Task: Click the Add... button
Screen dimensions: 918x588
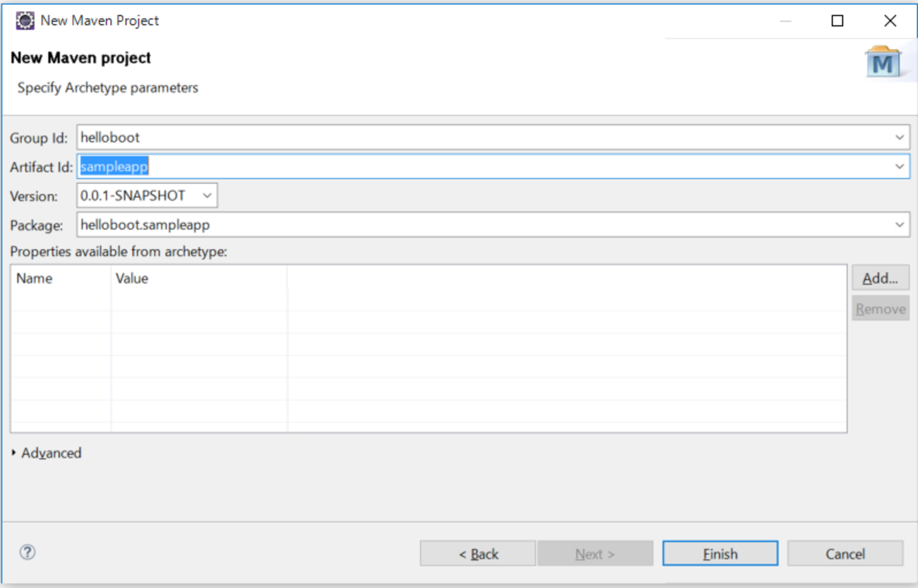Action: point(880,278)
